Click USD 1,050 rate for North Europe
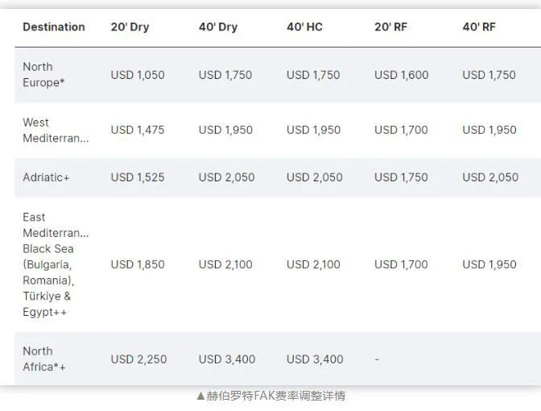541x411 pixels. tap(138, 75)
